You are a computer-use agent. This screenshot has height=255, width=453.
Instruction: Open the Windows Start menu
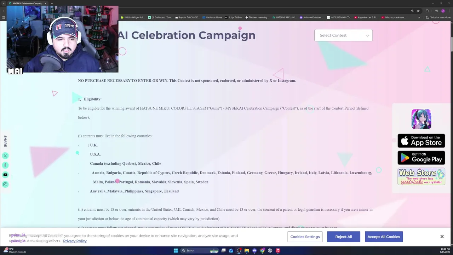[x=176, y=250]
